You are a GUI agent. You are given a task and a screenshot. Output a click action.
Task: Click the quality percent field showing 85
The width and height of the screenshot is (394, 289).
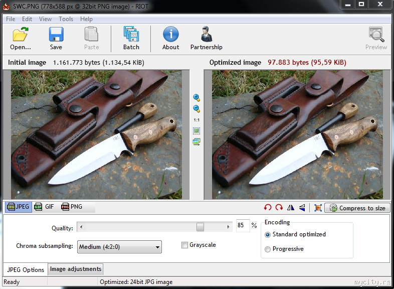243,225
